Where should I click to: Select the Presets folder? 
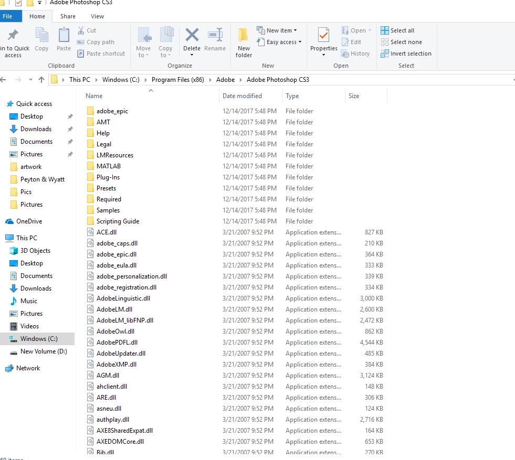click(x=106, y=189)
